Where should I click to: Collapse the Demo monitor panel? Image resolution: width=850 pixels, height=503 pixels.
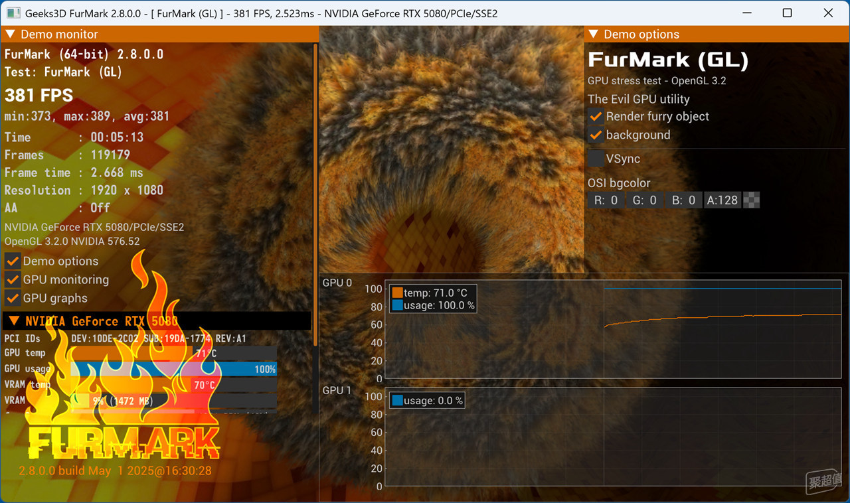(11, 35)
